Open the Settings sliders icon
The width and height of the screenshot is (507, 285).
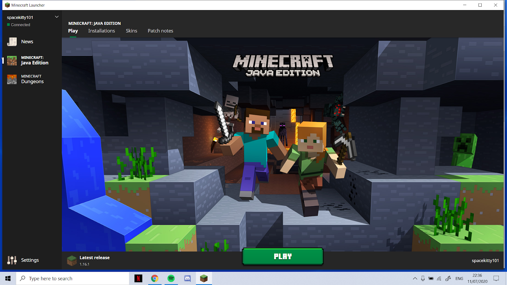(12, 260)
